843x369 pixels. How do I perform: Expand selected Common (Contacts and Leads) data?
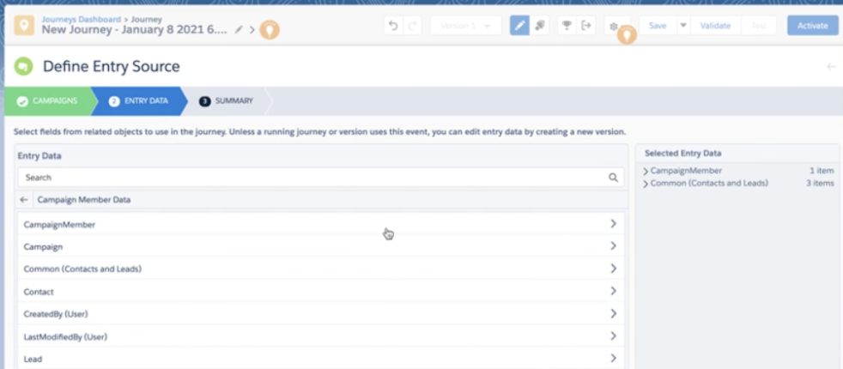[646, 184]
